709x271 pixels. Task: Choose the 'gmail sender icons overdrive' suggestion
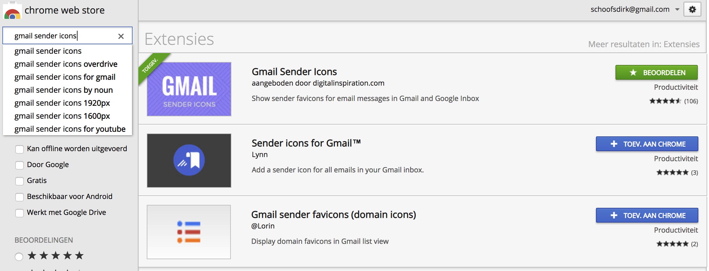click(x=66, y=64)
